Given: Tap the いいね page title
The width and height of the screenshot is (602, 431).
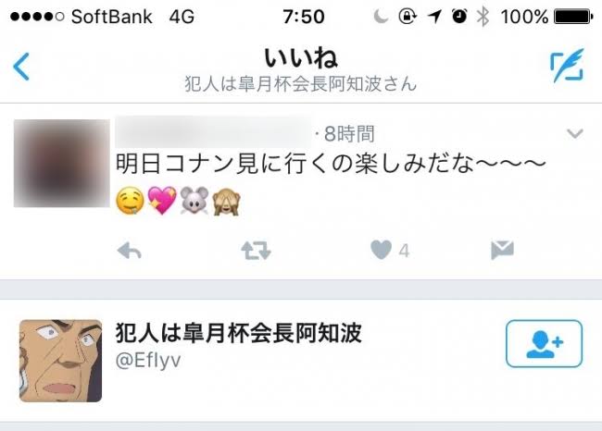Looking at the screenshot, I should pyautogui.click(x=301, y=58).
